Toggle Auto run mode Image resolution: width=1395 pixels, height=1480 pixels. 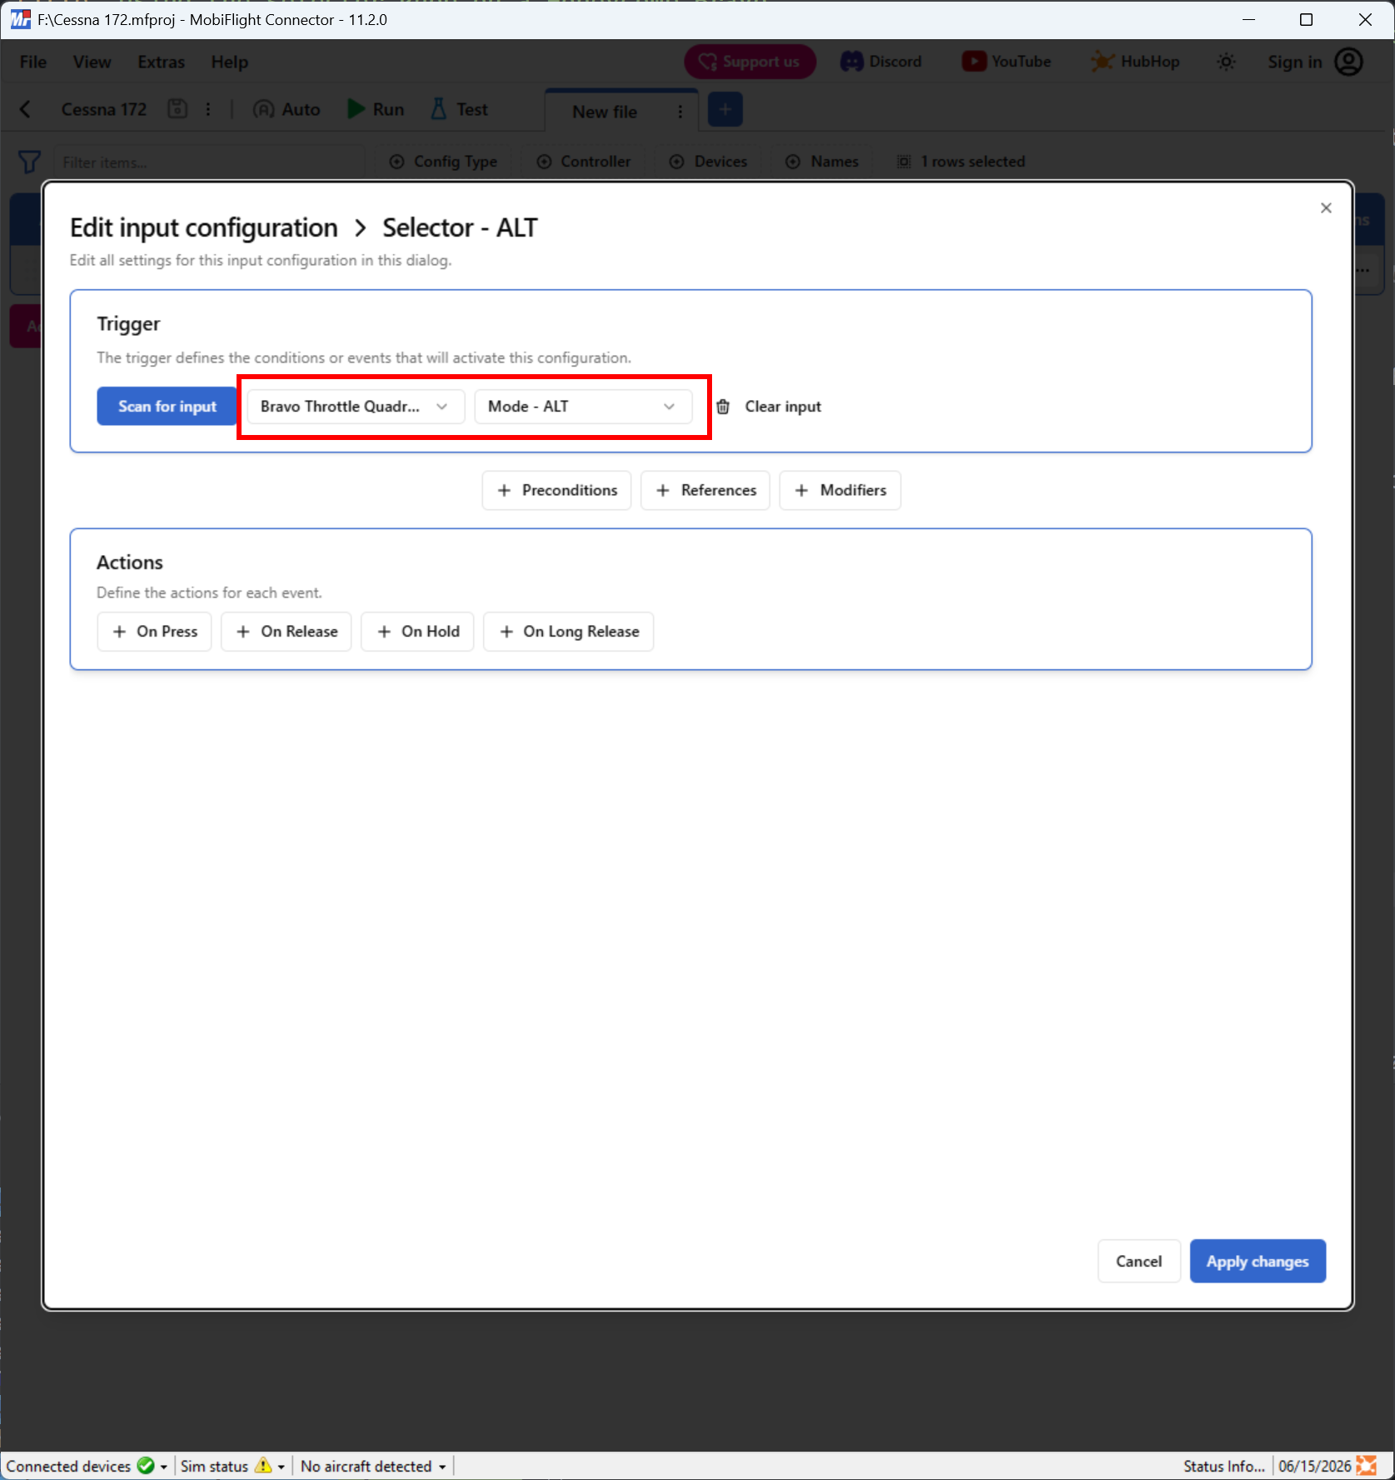pyautogui.click(x=286, y=109)
